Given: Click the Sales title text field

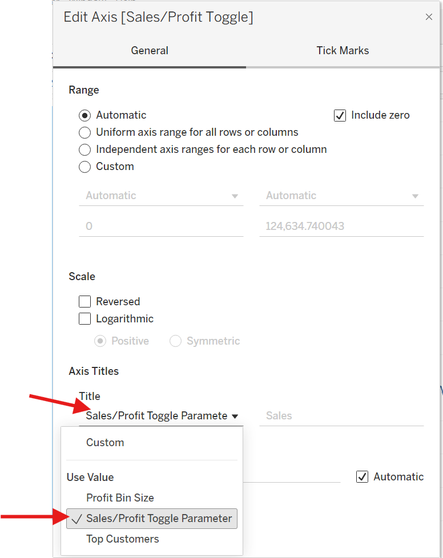Looking at the screenshot, I should 343,416.
